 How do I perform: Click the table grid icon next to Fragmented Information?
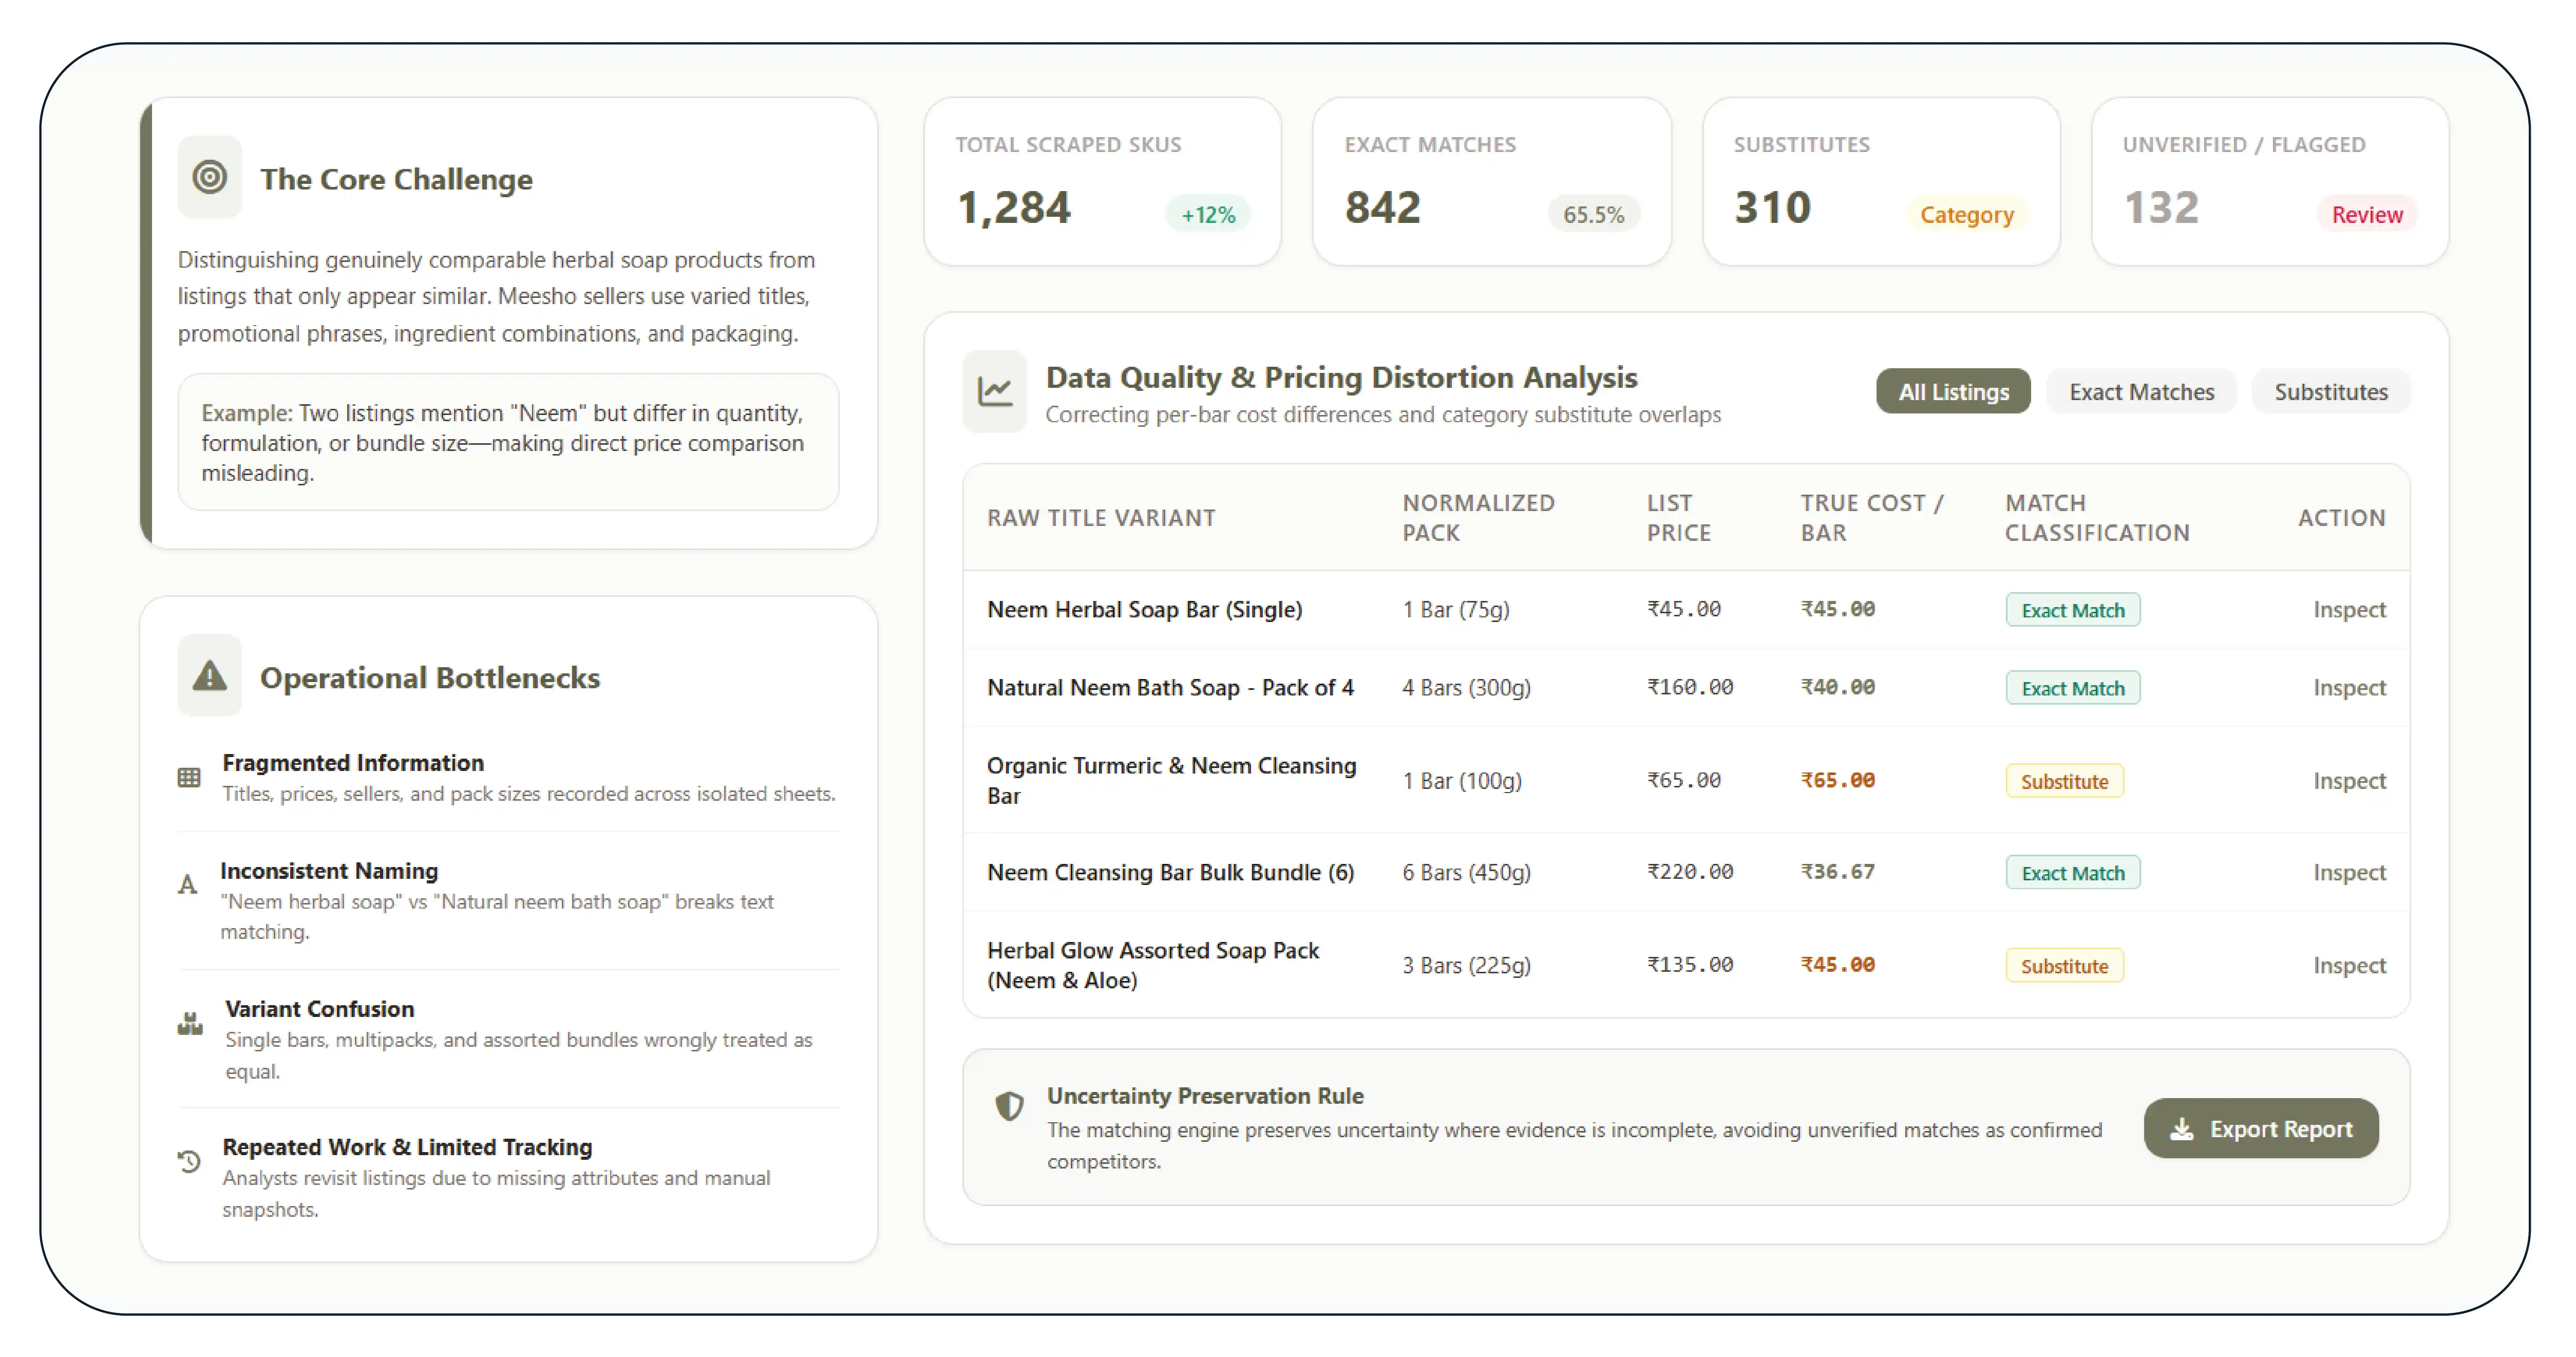(x=189, y=777)
